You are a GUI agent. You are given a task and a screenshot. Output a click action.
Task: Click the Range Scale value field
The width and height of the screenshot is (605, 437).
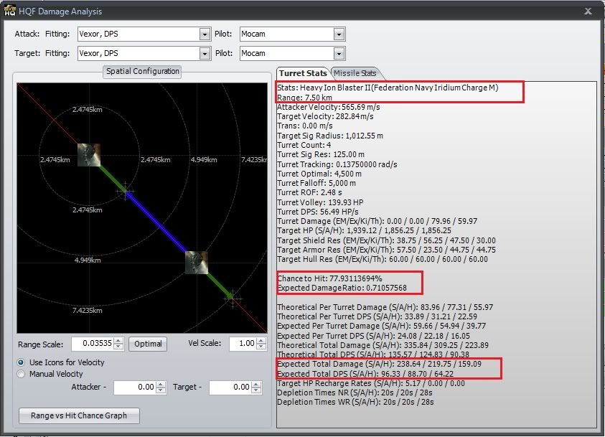point(93,343)
